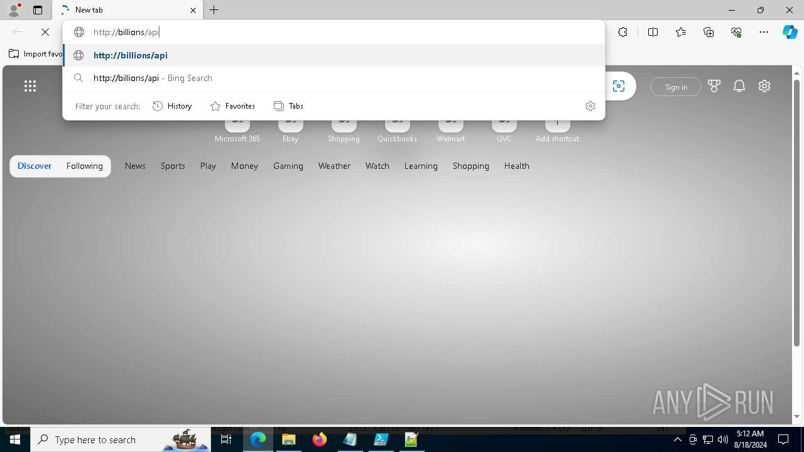This screenshot has height=452, width=804.
Task: Click visual search camera icon
Action: (x=619, y=86)
